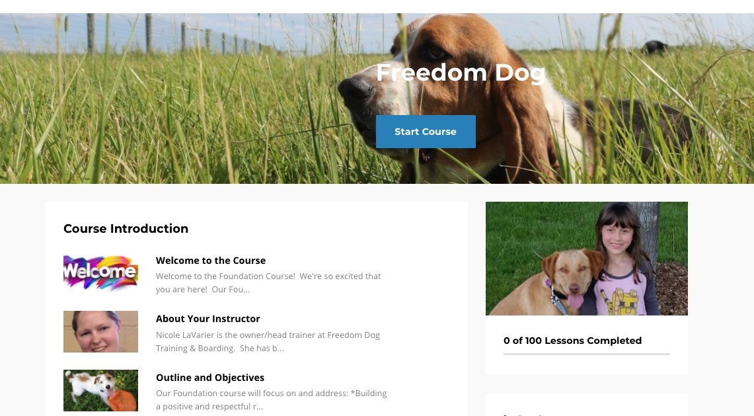Image resolution: width=754 pixels, height=416 pixels.
Task: Click the Freedom Dog banner title
Action: pos(461,73)
